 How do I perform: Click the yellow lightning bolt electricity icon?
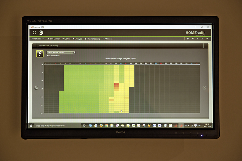pyautogui.click(x=40, y=54)
